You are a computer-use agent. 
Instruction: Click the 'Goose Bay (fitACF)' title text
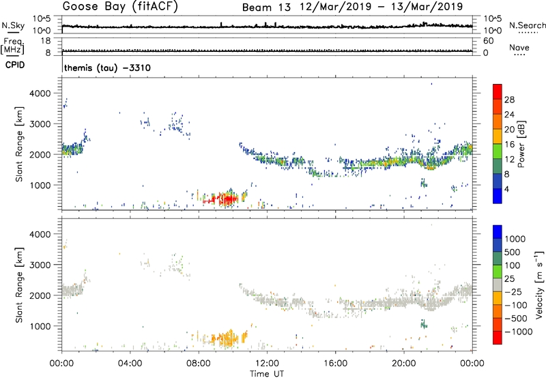tap(120, 7)
